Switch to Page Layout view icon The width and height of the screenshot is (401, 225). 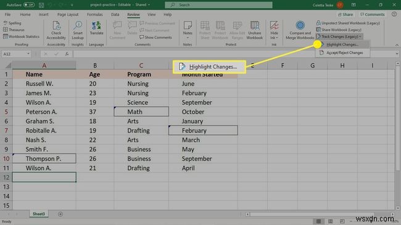[x=331, y=221]
